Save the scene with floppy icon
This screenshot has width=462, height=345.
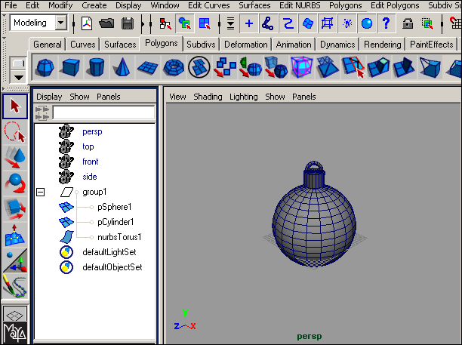(x=128, y=23)
